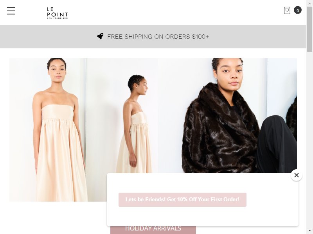
Task: Select the dark fur coat model photo
Action: click(x=213, y=116)
